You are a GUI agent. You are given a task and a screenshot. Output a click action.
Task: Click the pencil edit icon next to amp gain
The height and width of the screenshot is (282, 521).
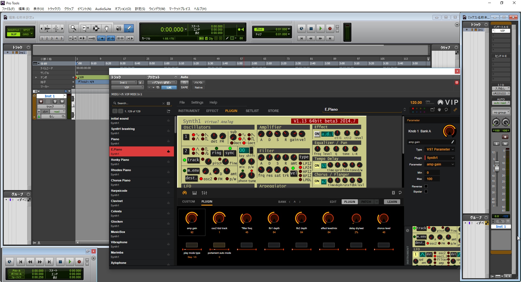(452, 142)
